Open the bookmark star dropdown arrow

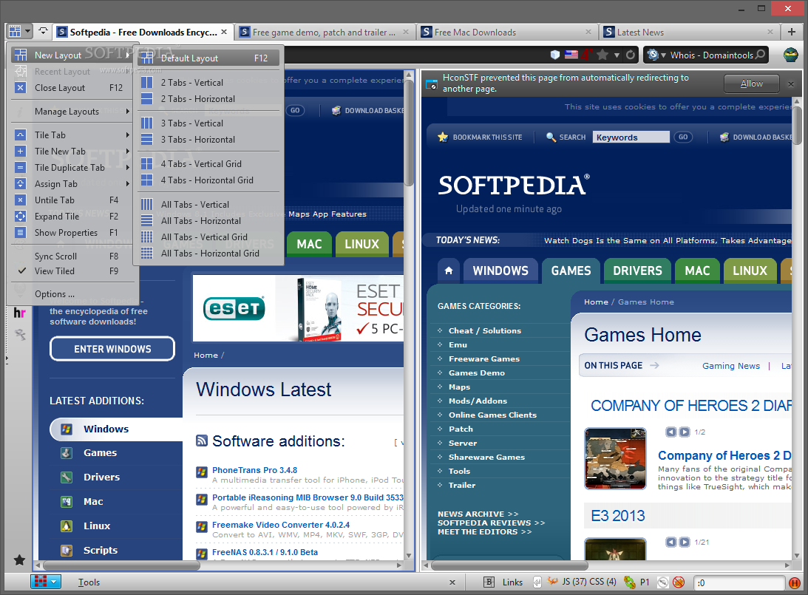click(617, 55)
